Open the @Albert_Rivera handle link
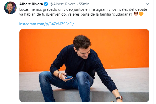Viewport: 156px width, 104px height. (x=62, y=4)
